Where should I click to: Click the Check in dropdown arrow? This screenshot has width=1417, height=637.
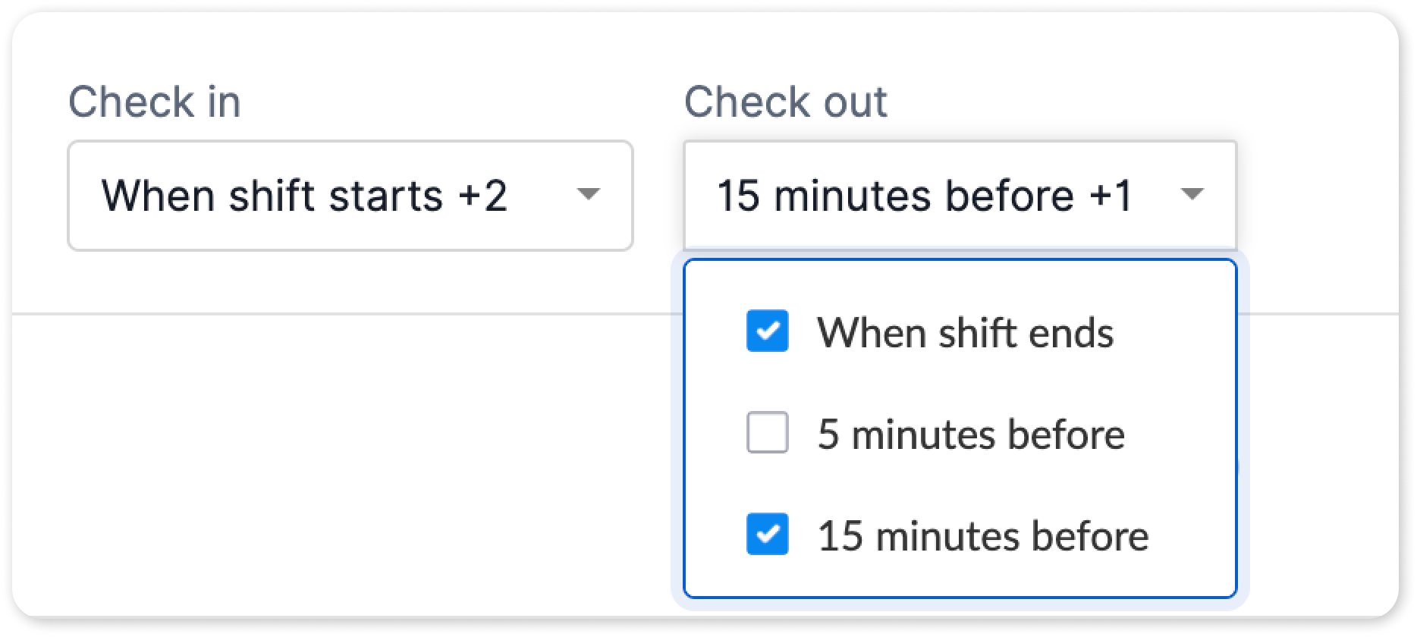pyautogui.click(x=588, y=195)
